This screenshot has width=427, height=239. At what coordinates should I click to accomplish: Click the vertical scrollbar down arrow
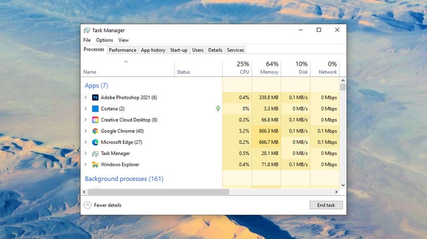coord(343,185)
